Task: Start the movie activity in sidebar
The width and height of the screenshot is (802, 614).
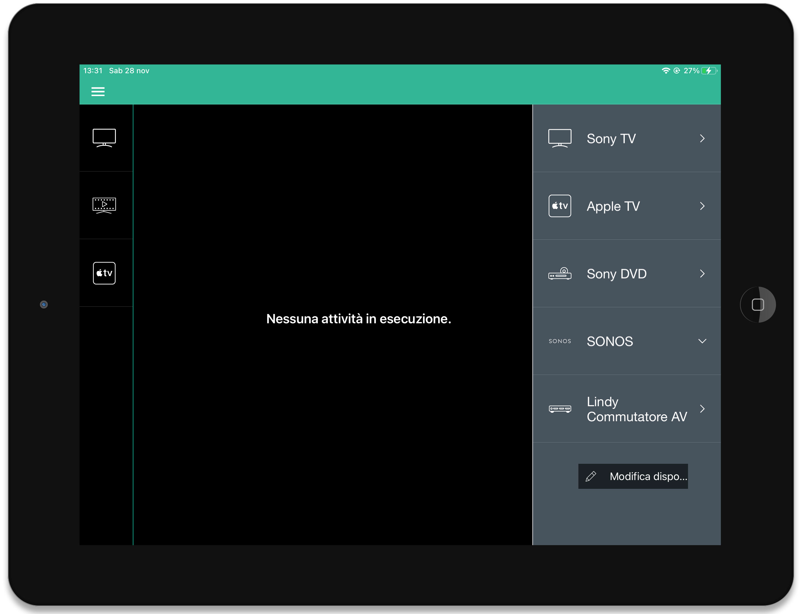Action: (x=104, y=205)
